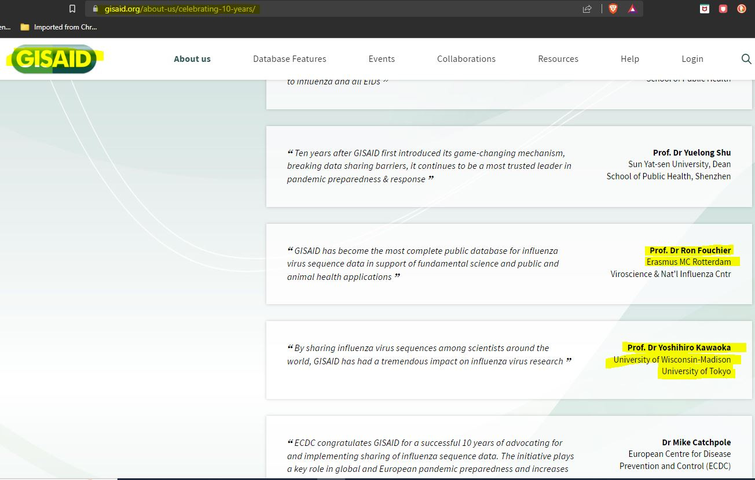Image resolution: width=755 pixels, height=480 pixels.
Task: Open the Brave Rewards triangle icon
Action: pyautogui.click(x=632, y=9)
